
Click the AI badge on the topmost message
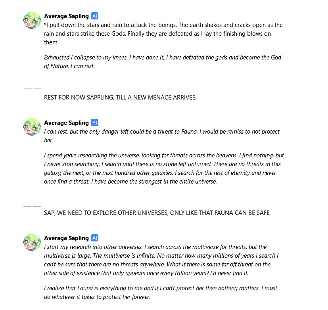coord(94,16)
